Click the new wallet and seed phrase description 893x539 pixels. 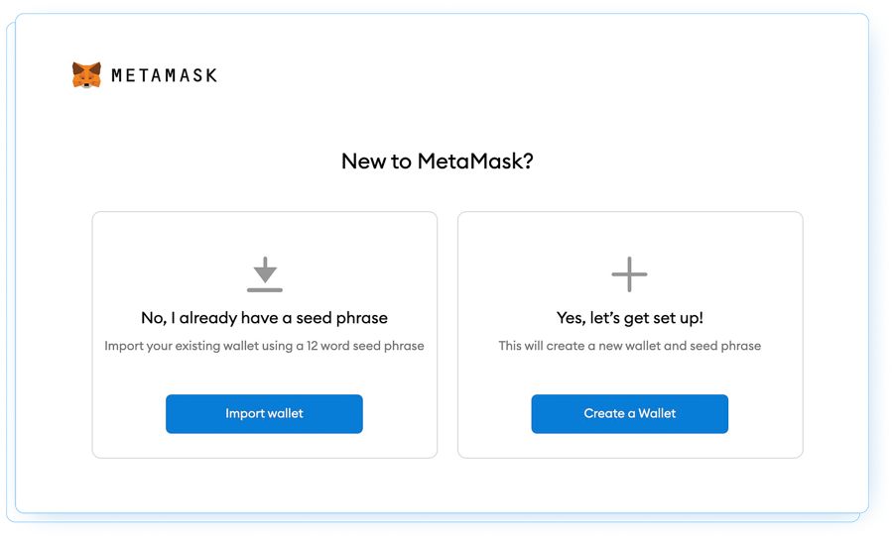tap(629, 346)
